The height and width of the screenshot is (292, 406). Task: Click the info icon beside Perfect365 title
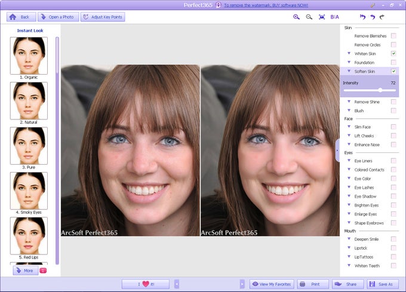click(x=219, y=5)
